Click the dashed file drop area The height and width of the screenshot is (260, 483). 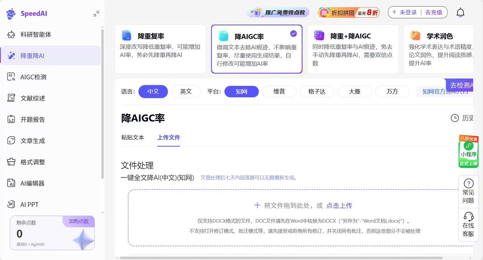coord(301,218)
